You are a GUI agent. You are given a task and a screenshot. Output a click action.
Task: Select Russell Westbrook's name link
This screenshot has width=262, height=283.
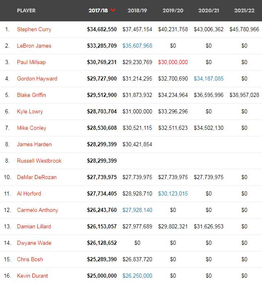click(39, 161)
